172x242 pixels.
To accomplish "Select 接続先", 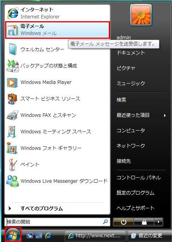I will coord(124,161).
